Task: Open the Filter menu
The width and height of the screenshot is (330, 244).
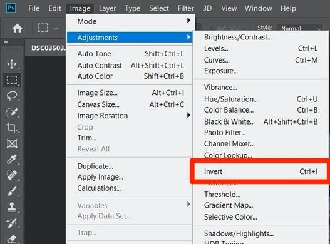Action: pyautogui.click(x=185, y=8)
